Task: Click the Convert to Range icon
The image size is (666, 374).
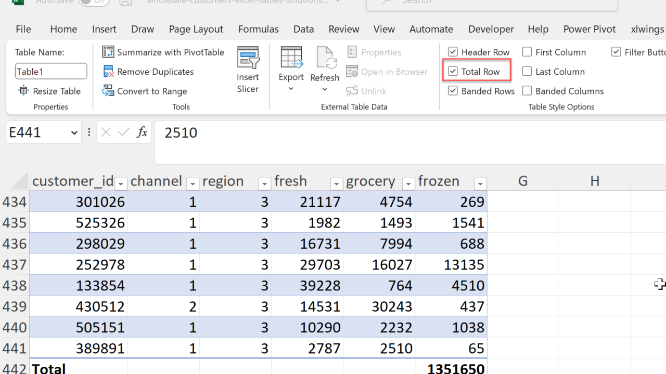Action: pos(108,91)
